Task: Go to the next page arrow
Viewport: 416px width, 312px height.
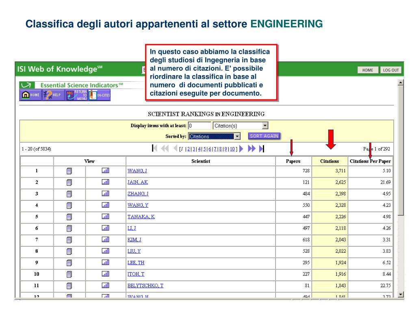Action: (x=241, y=149)
